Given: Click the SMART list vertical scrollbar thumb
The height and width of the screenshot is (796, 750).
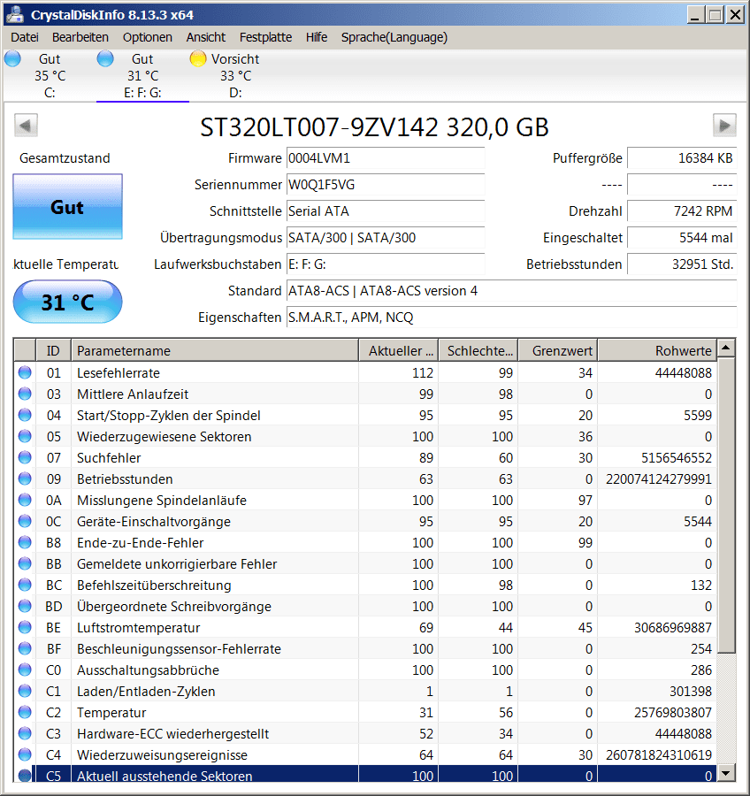Looking at the screenshot, I should [726, 505].
